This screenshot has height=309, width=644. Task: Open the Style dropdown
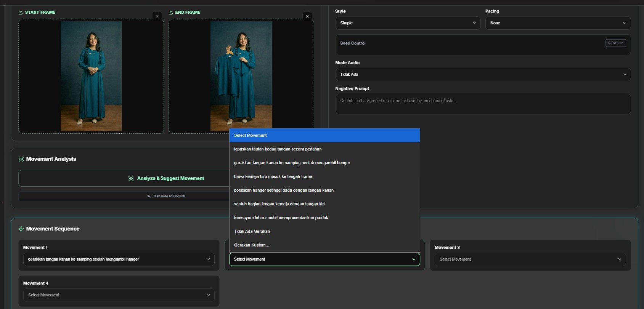click(408, 23)
